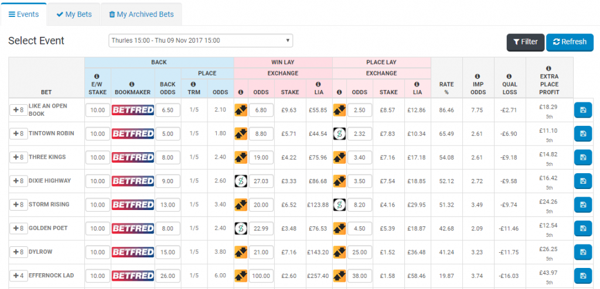
Task: Expand the +8 button for STORM RISING
Action: click(18, 205)
